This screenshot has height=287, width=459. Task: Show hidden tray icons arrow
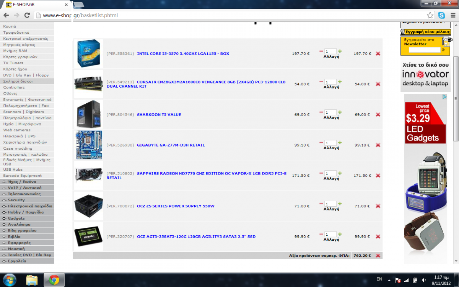(x=389, y=280)
